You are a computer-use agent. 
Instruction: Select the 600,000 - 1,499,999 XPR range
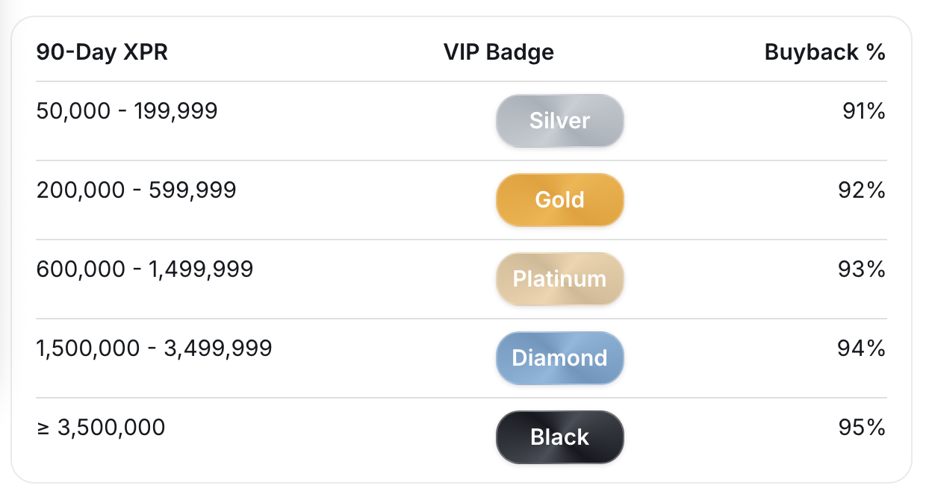[145, 269]
